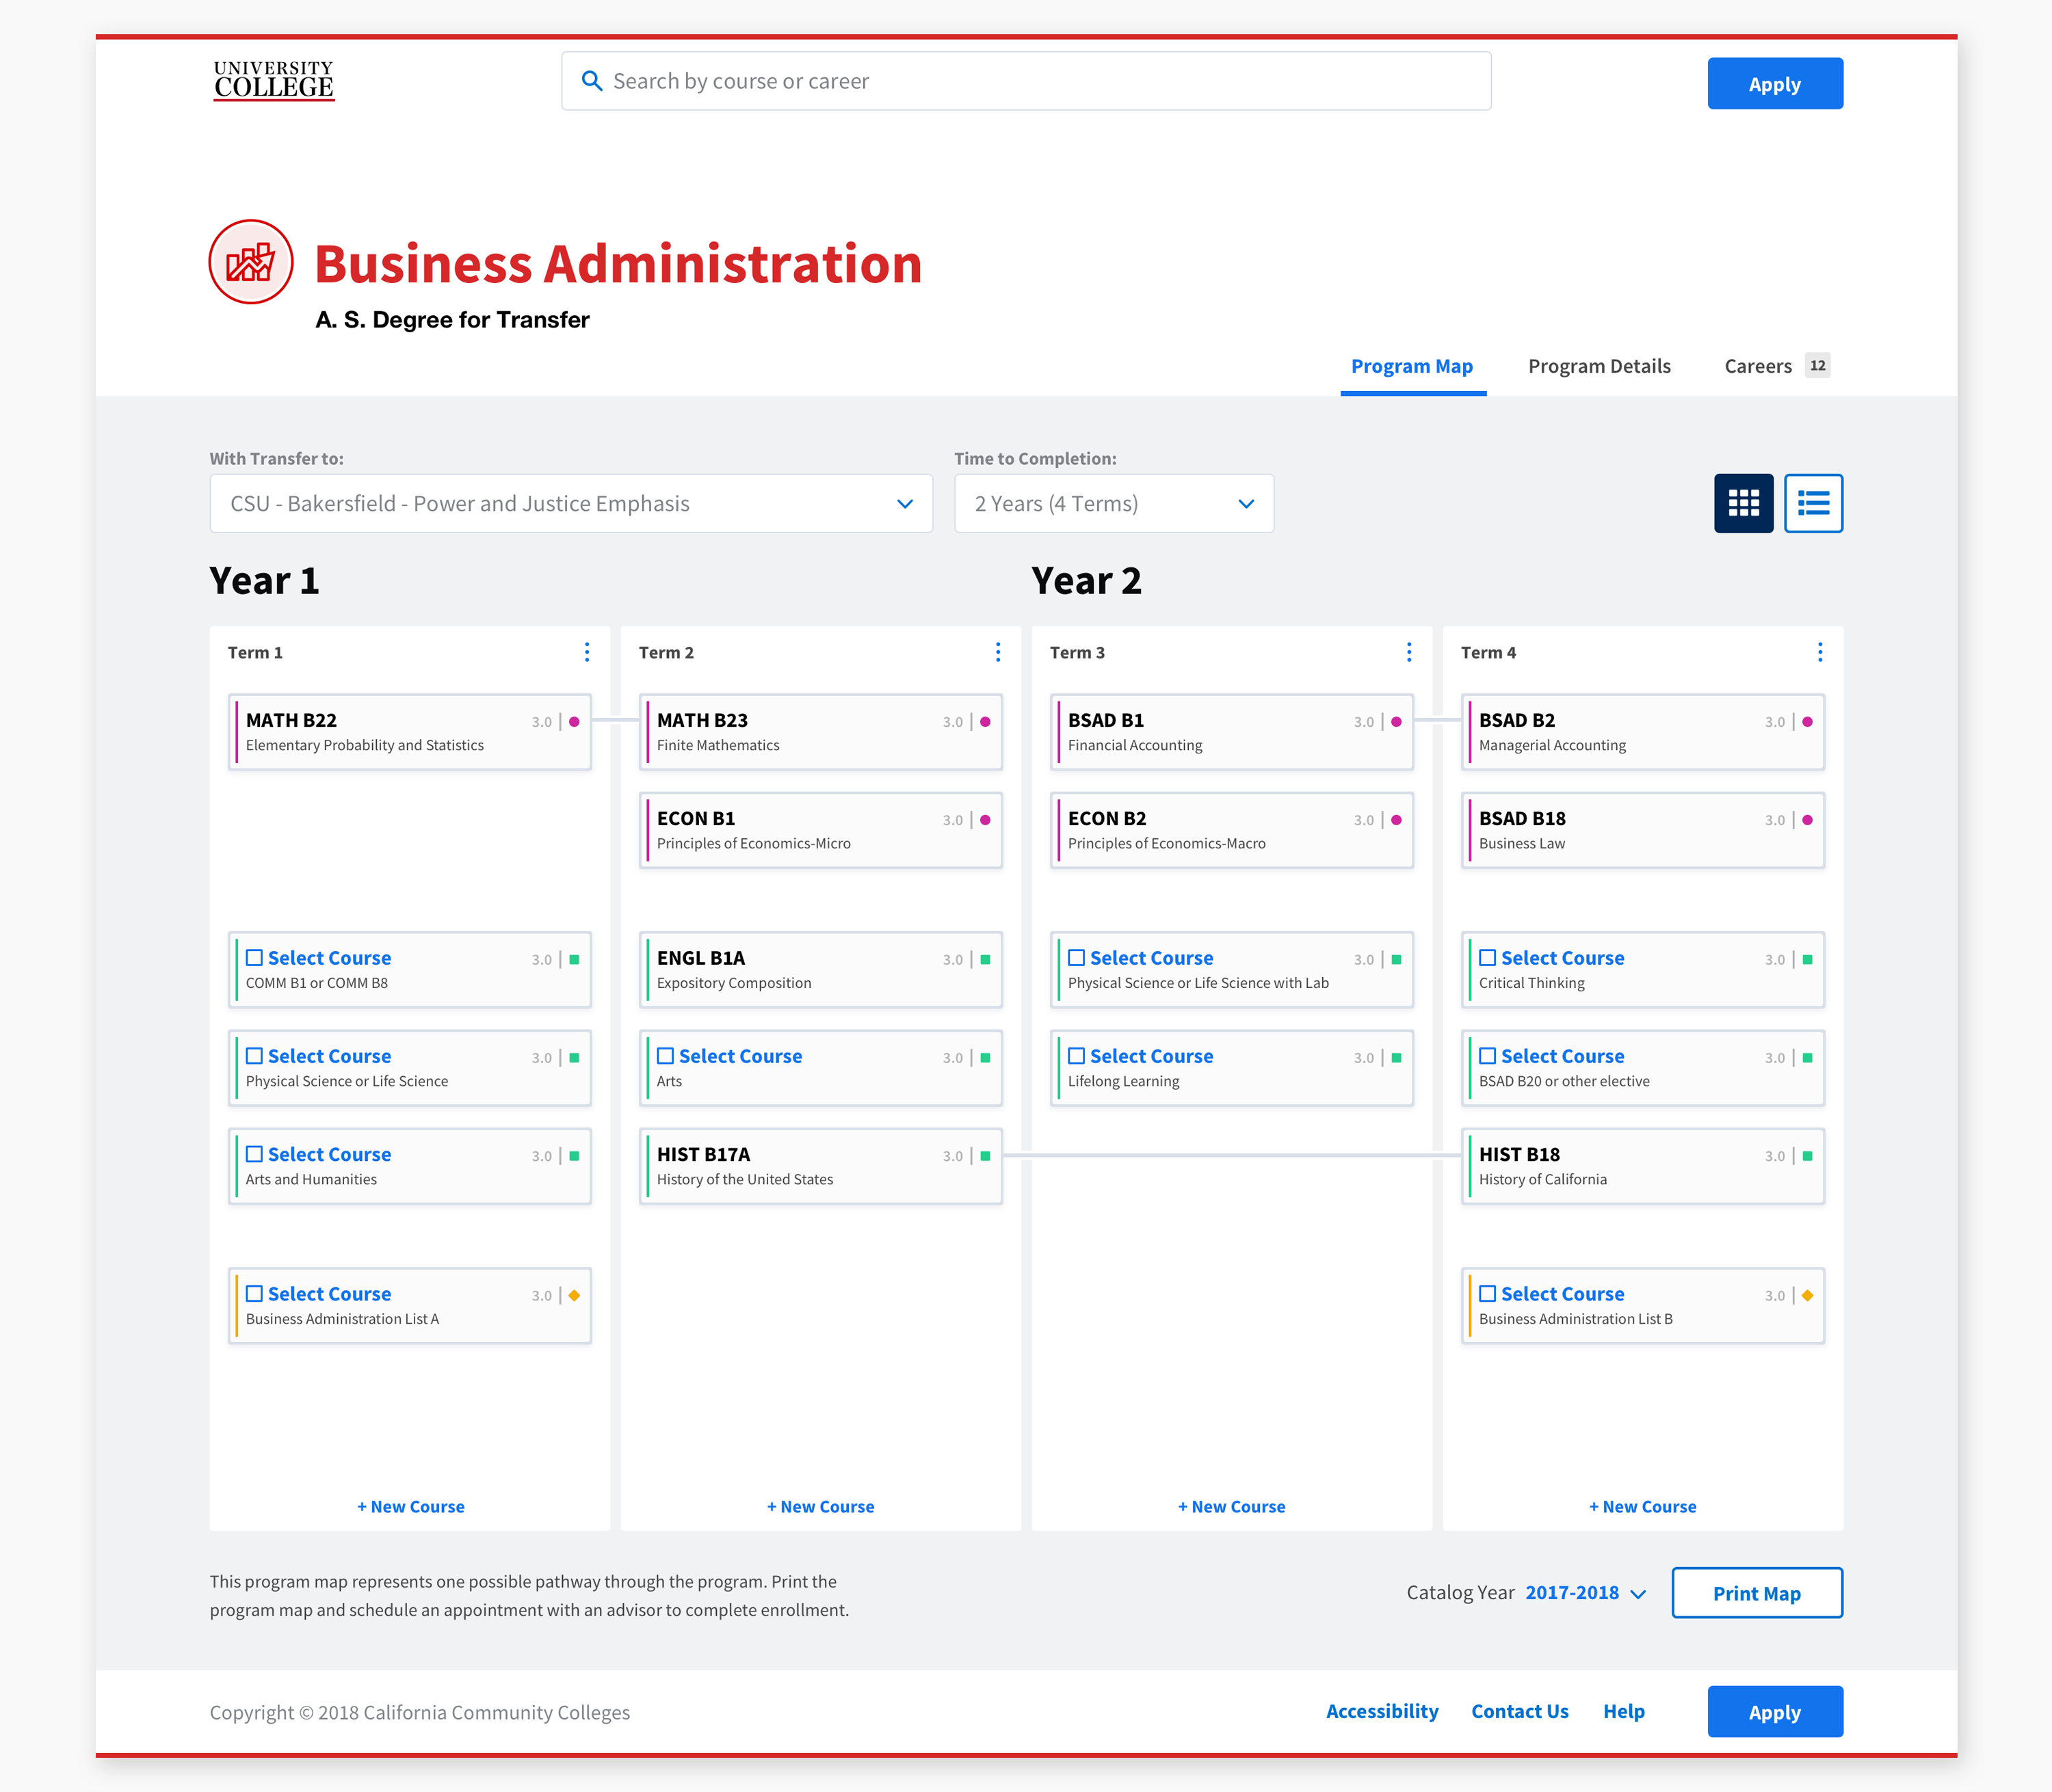Click pink dot on ECON B1 card
2052x1792 pixels.
(986, 820)
